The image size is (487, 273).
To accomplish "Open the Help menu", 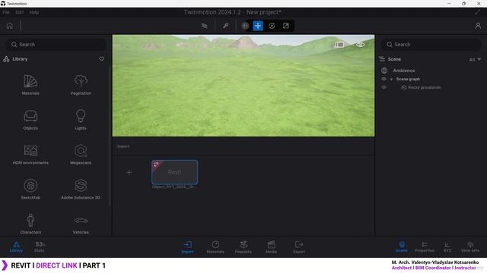I will (33, 12).
